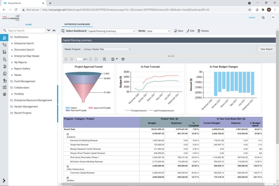Viewport: 279px width, 186px height.
Task: Expand the Athletics category row
Action: [x=68, y=178]
